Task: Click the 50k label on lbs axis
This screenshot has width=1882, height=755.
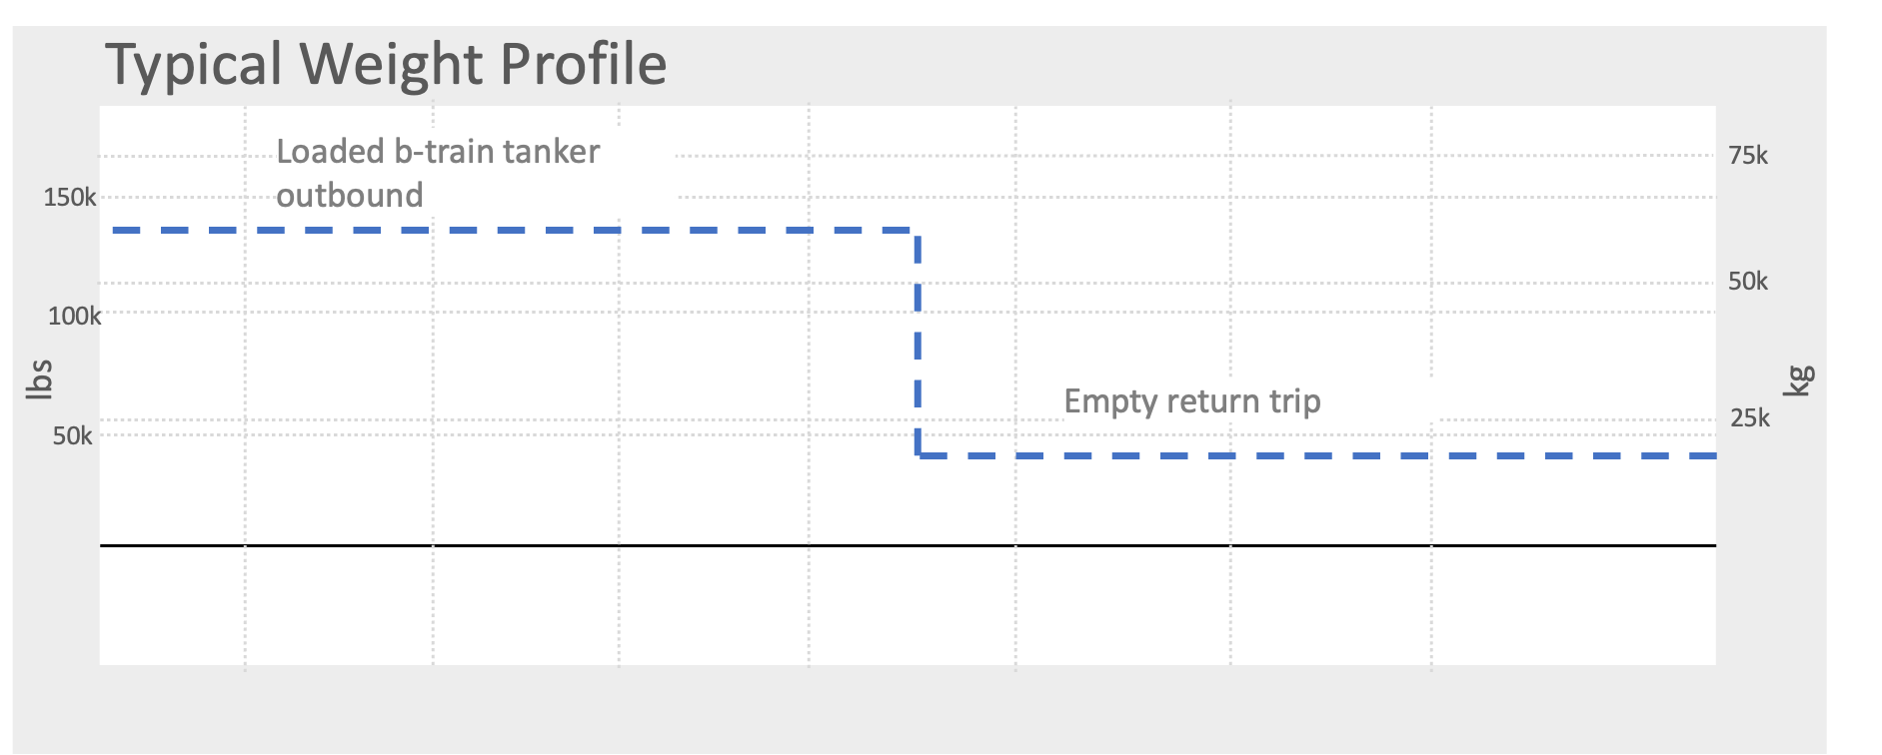Action: tap(73, 436)
